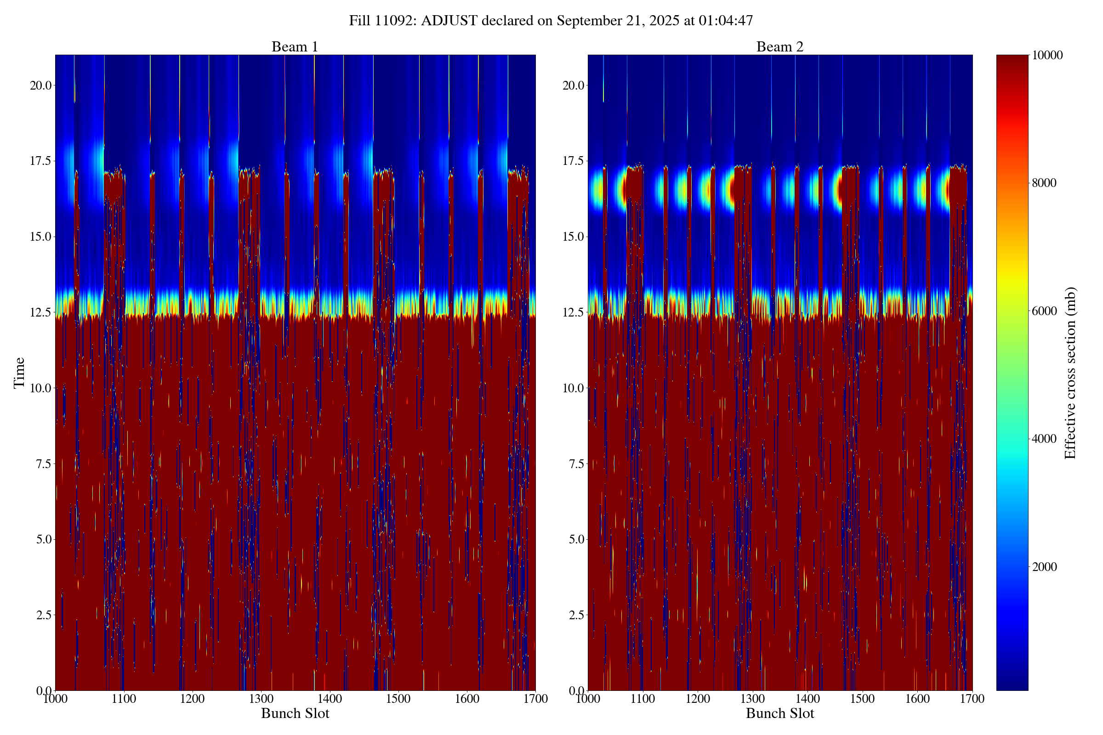
Task: Click the dark red top of colorbar
Action: coord(1012,63)
